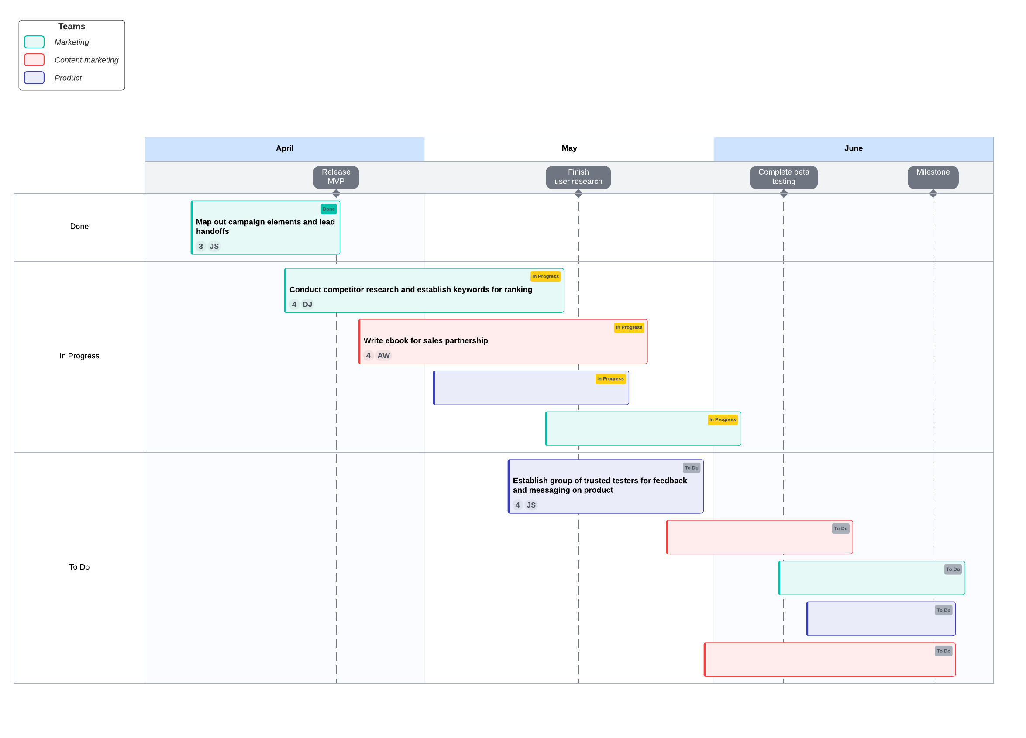Click the JS assignee badge on campaign card
The image size is (1026, 738).
[214, 247]
